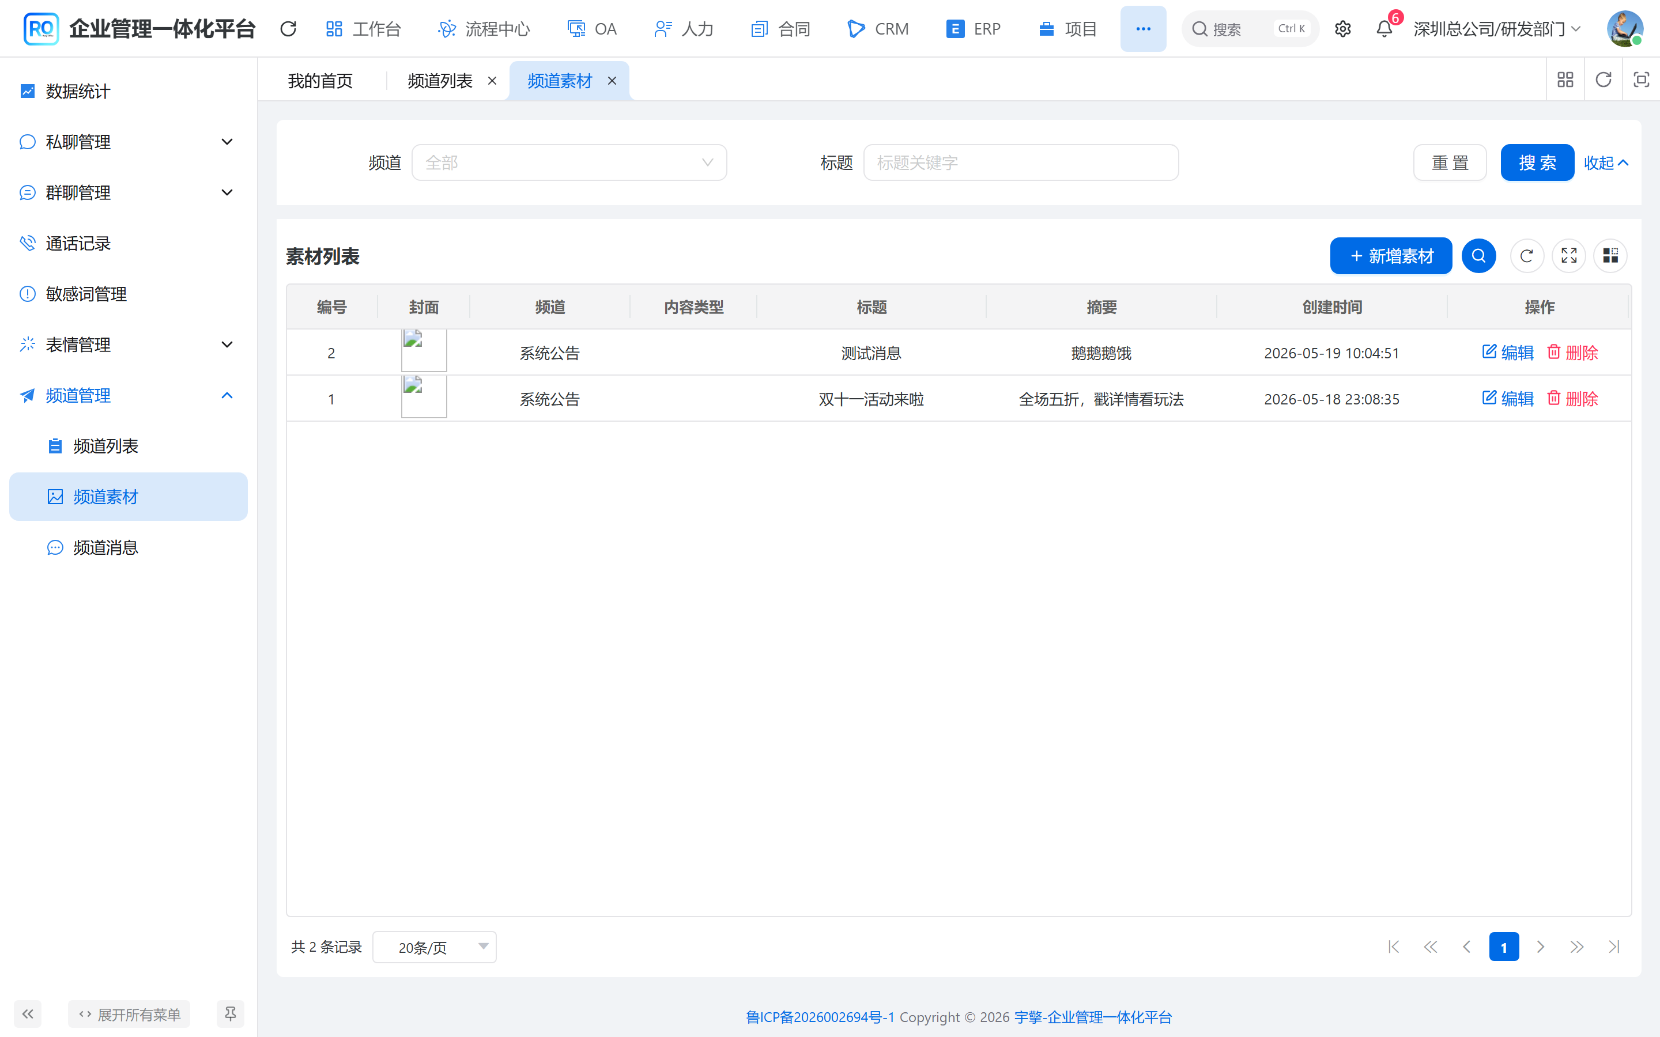Go to the first page

point(1393,947)
